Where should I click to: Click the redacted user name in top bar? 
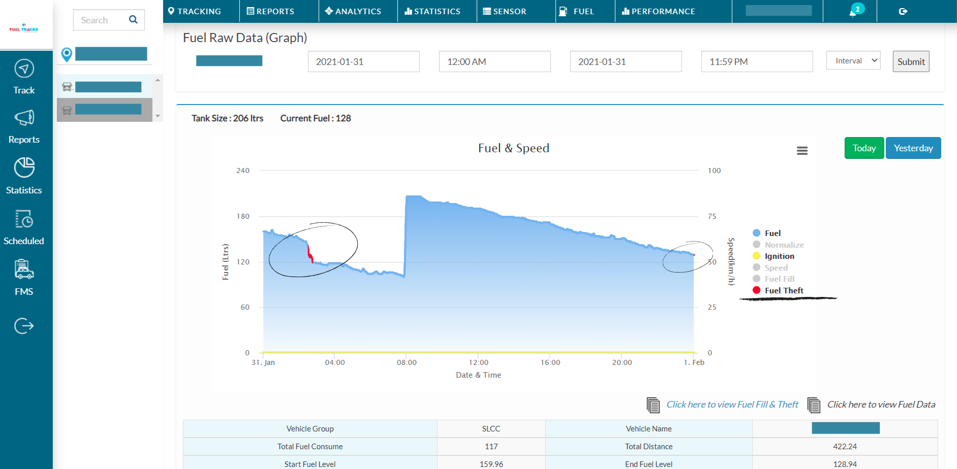point(778,11)
